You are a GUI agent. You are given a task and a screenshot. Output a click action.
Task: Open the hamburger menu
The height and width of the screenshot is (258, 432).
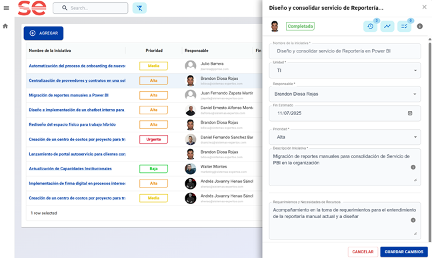pyautogui.click(x=6, y=8)
